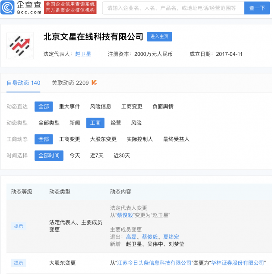Select 今天 time filter

tap(75, 156)
